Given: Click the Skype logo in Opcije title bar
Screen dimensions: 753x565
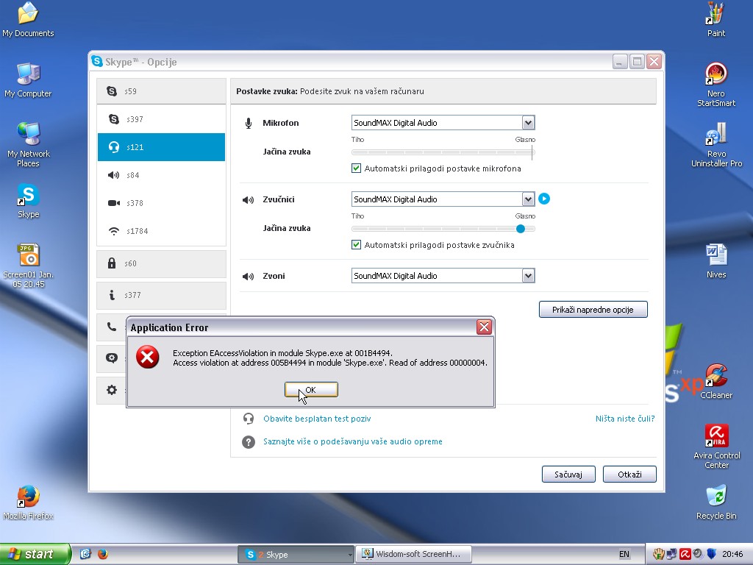Looking at the screenshot, I should [x=97, y=62].
